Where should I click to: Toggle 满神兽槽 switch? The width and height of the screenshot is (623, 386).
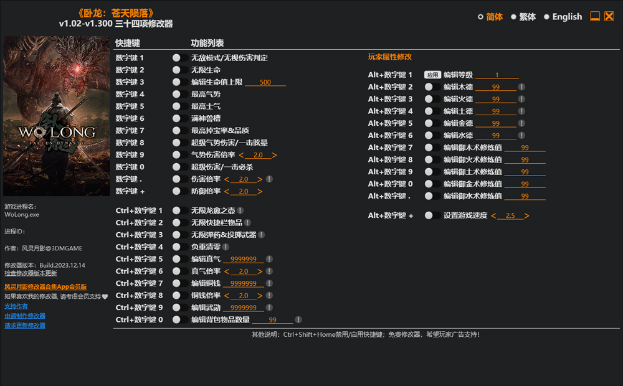pyautogui.click(x=180, y=118)
